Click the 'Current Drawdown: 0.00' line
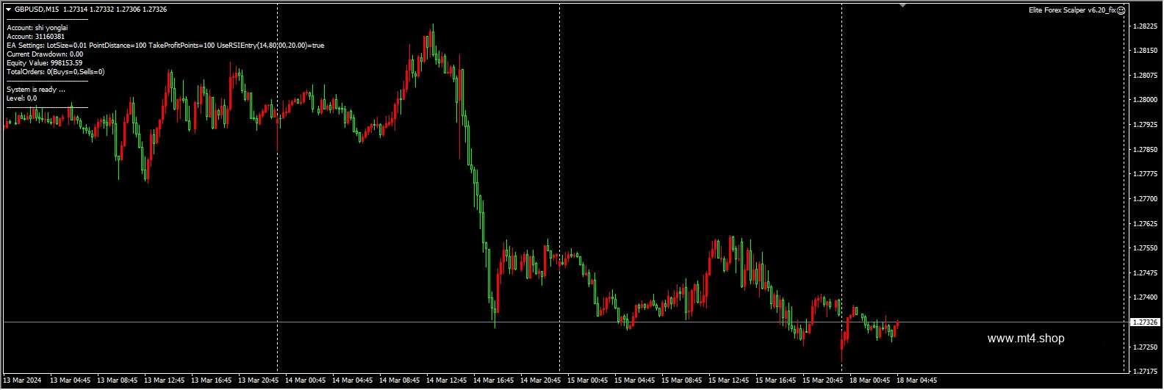Viewport: 1164px width, 390px height. [45, 54]
